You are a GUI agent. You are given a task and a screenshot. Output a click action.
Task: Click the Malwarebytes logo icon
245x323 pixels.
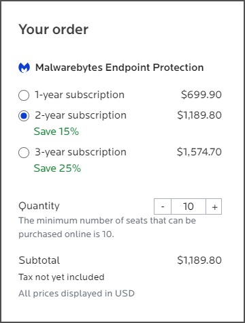(24, 67)
